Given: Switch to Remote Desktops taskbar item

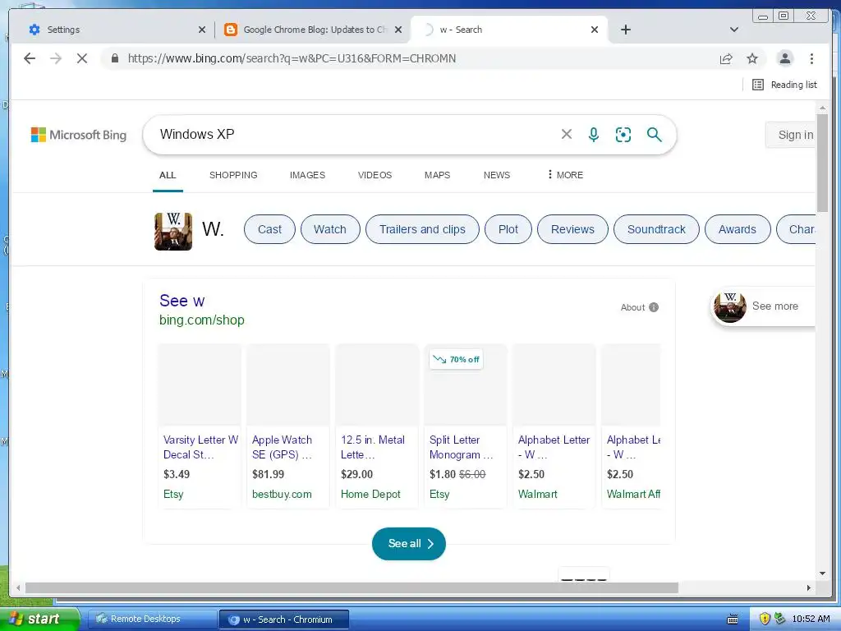Looking at the screenshot, I should [x=151, y=619].
